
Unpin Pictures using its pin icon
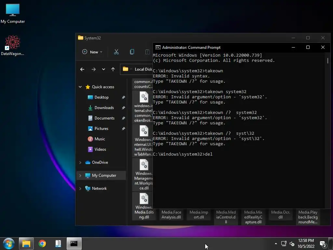(x=123, y=129)
